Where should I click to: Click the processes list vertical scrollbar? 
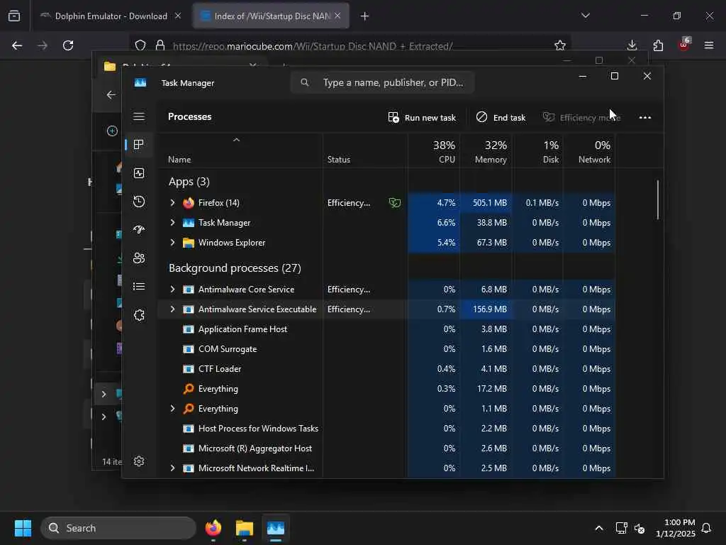(x=657, y=199)
